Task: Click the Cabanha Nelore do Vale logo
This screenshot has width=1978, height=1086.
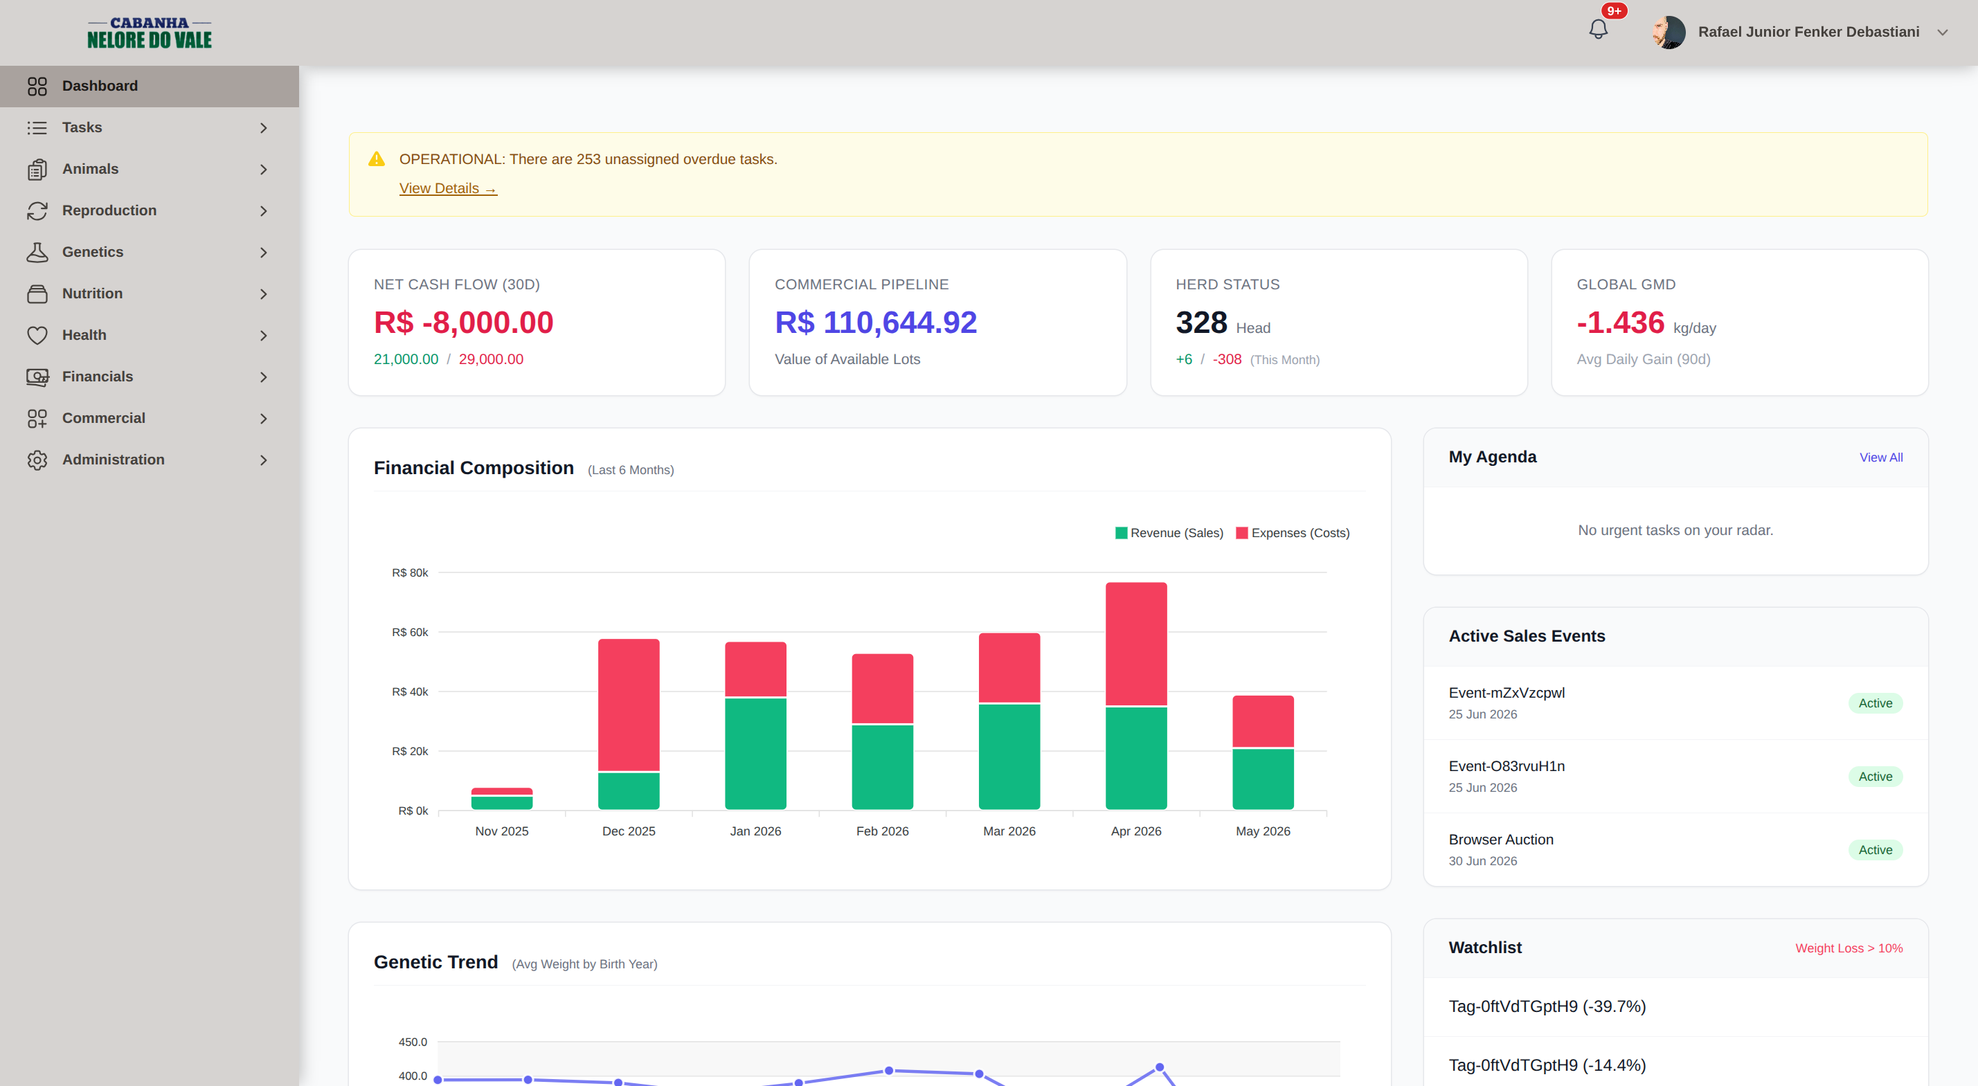Action: [149, 33]
